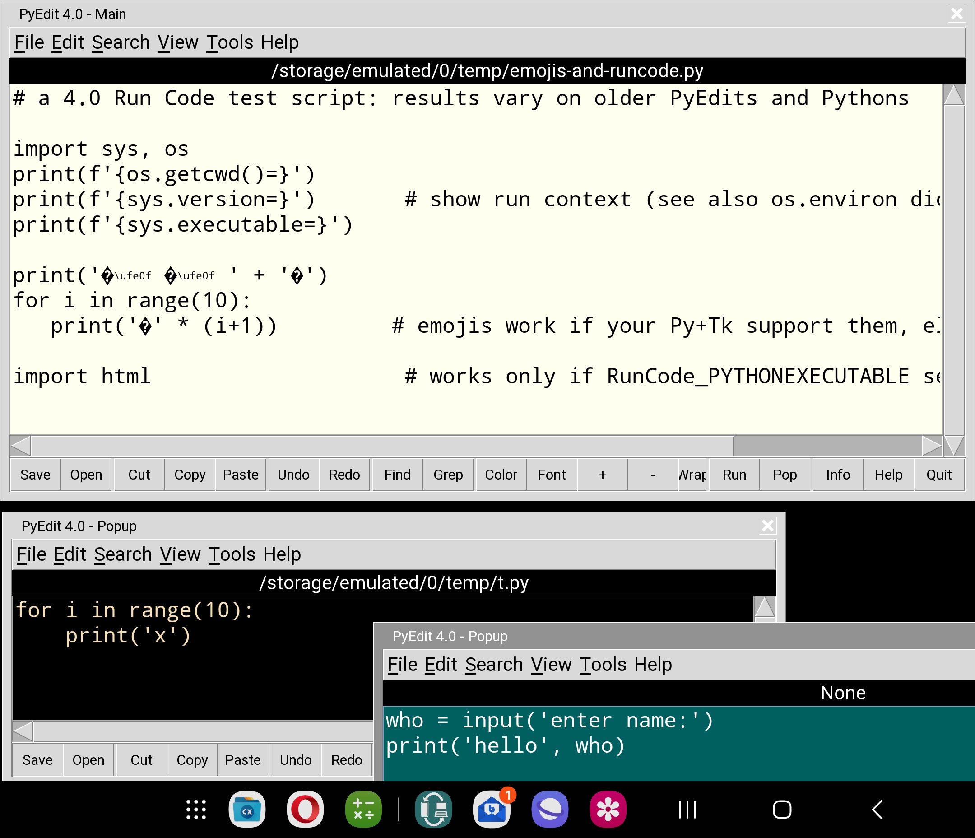Launch the Samsung Internet browser icon
This screenshot has width=975, height=838.
pos(550,810)
